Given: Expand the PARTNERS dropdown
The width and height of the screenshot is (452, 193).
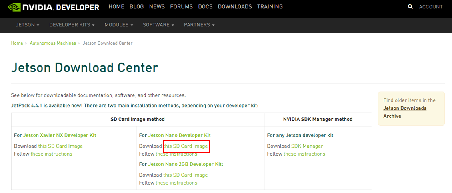Looking at the screenshot, I should coord(200,25).
